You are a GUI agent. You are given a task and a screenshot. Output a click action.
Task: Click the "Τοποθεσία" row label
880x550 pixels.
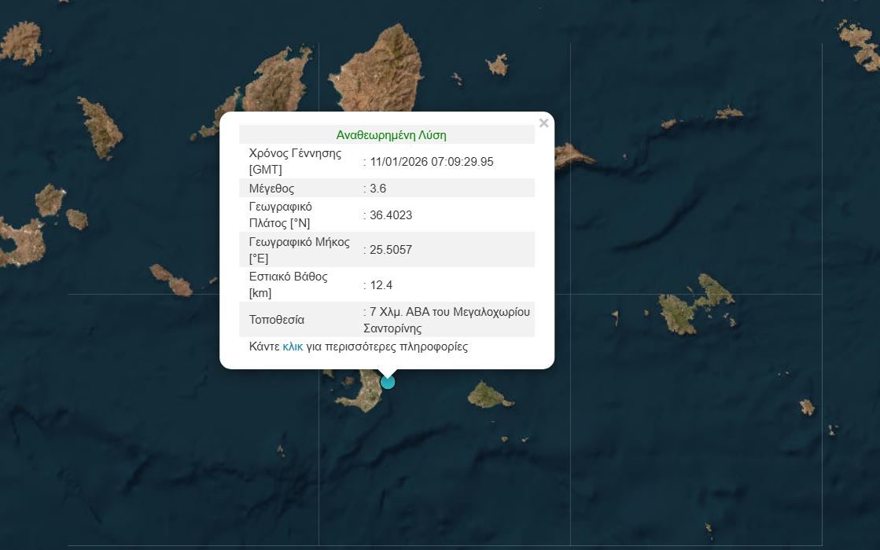coord(277,320)
